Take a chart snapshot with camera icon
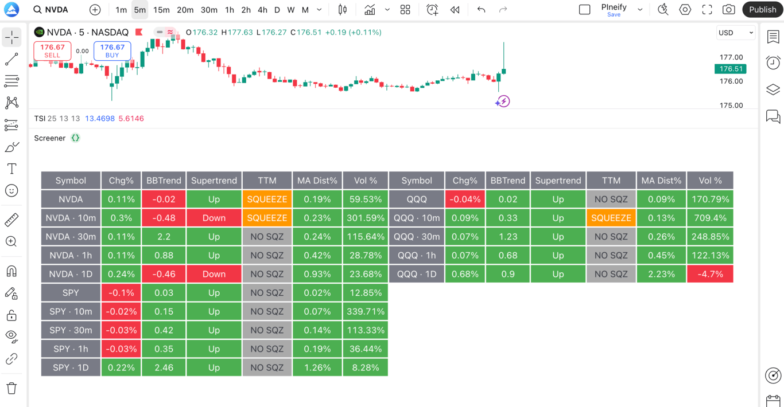Image resolution: width=784 pixels, height=407 pixels. pyautogui.click(x=728, y=10)
